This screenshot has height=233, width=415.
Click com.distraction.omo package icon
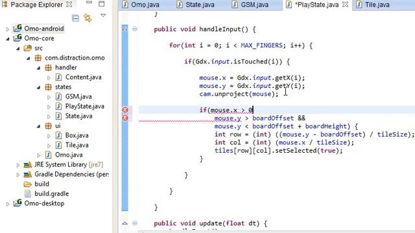38,58
